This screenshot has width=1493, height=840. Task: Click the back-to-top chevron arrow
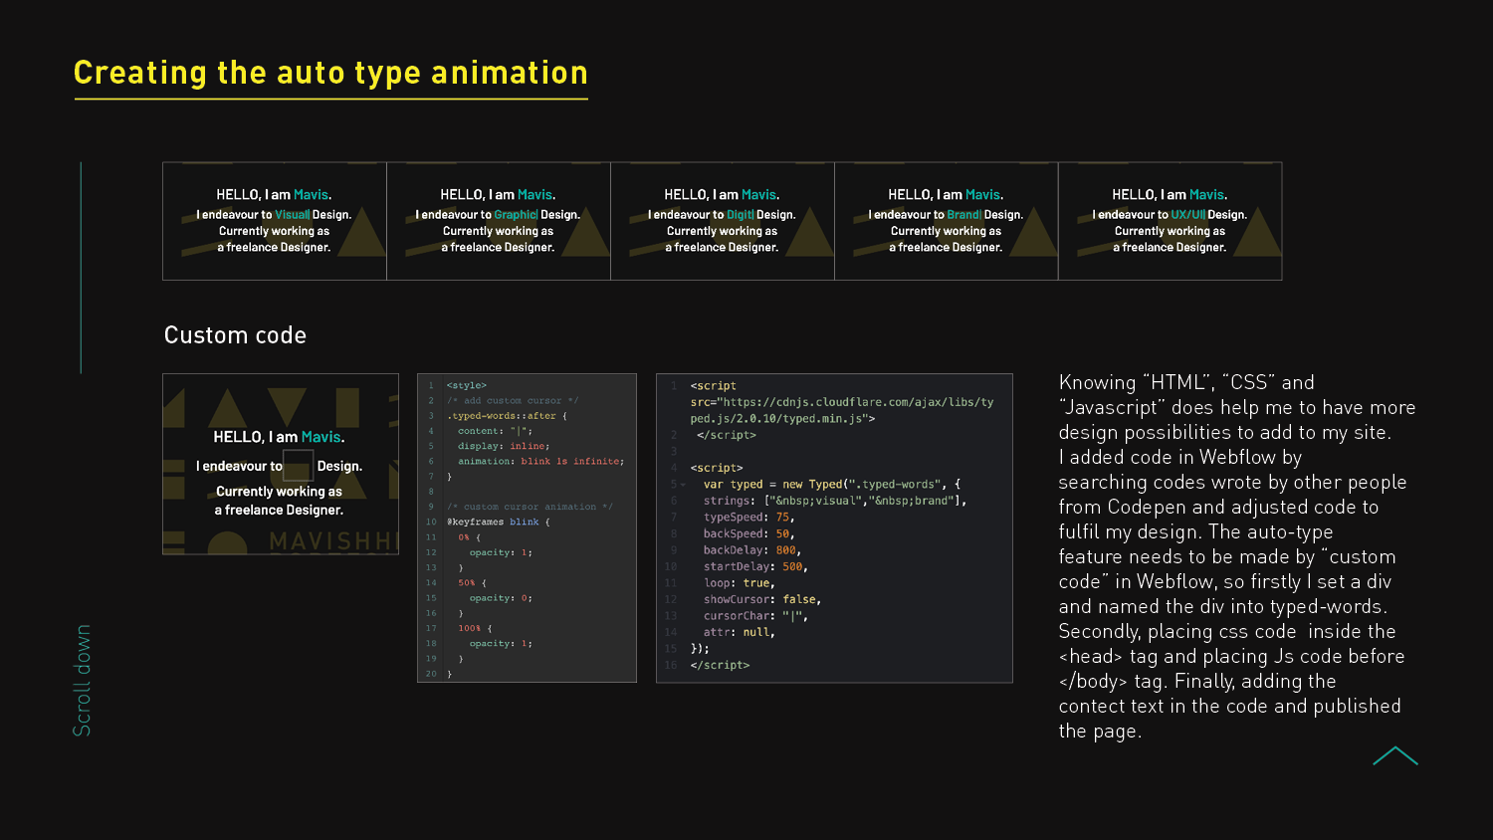click(x=1394, y=755)
